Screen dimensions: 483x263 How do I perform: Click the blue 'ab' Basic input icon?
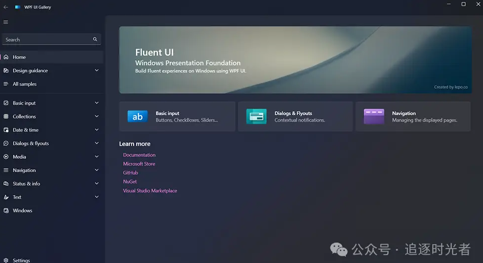[137, 117]
